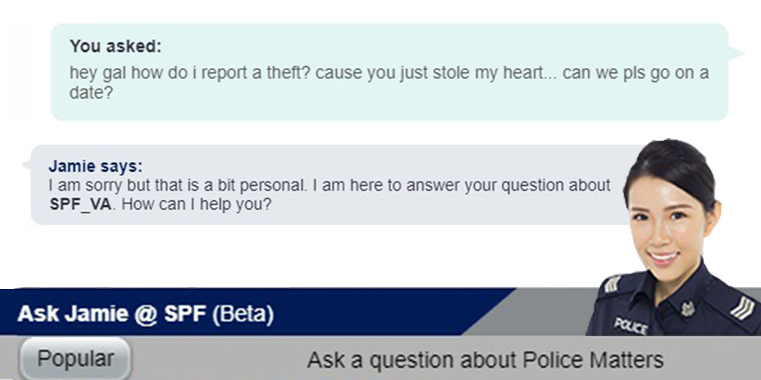Click the silver collar badge on the uniform
Screen dimensions: 761x380
[x=688, y=308]
